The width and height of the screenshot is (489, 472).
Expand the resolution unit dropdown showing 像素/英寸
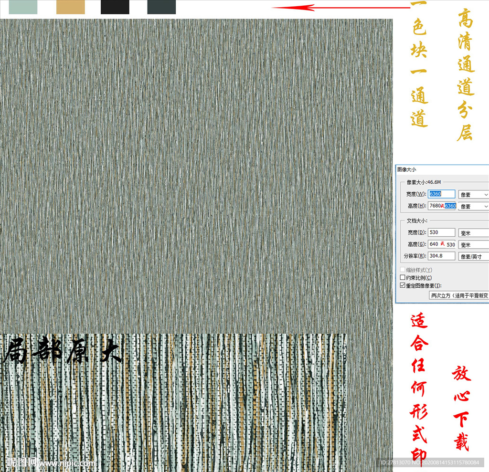pyautogui.click(x=473, y=256)
